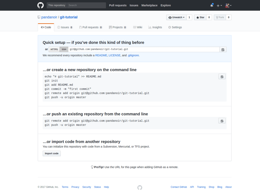This screenshot has height=190, width=260.
Task: Switch to the Code tab
Action: pyautogui.click(x=46, y=27)
